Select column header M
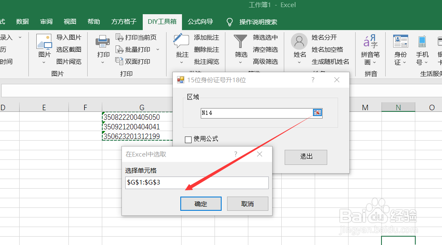Viewport: 442px width, 245px height. (x=365, y=107)
